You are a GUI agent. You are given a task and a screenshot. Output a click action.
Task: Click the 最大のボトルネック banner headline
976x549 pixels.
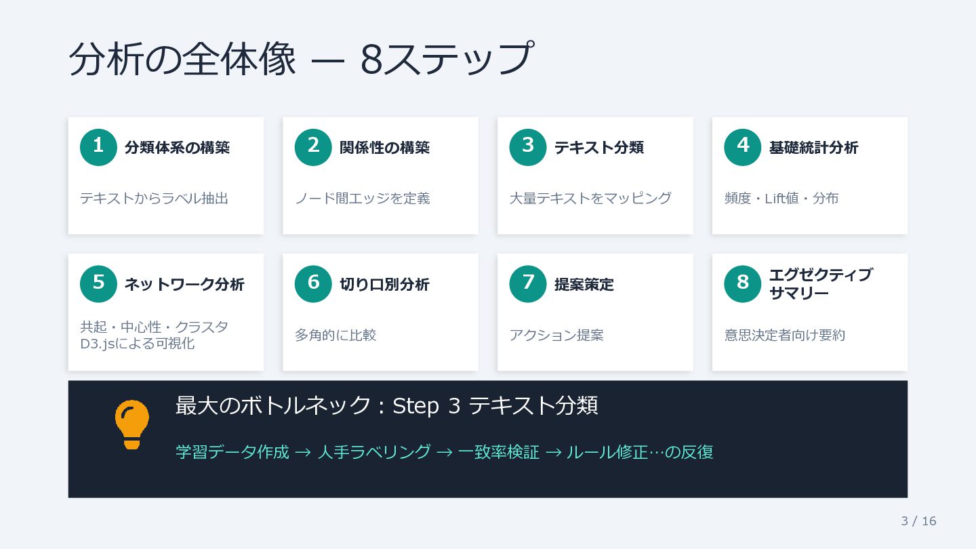point(386,405)
